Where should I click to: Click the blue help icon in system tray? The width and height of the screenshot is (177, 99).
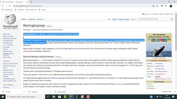(151, 97)
